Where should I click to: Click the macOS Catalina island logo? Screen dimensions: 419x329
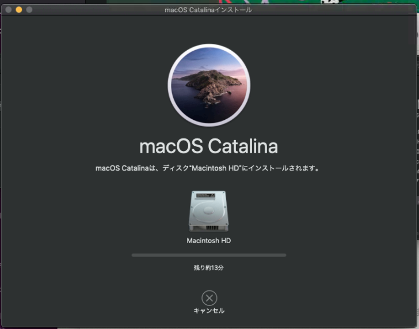(209, 85)
